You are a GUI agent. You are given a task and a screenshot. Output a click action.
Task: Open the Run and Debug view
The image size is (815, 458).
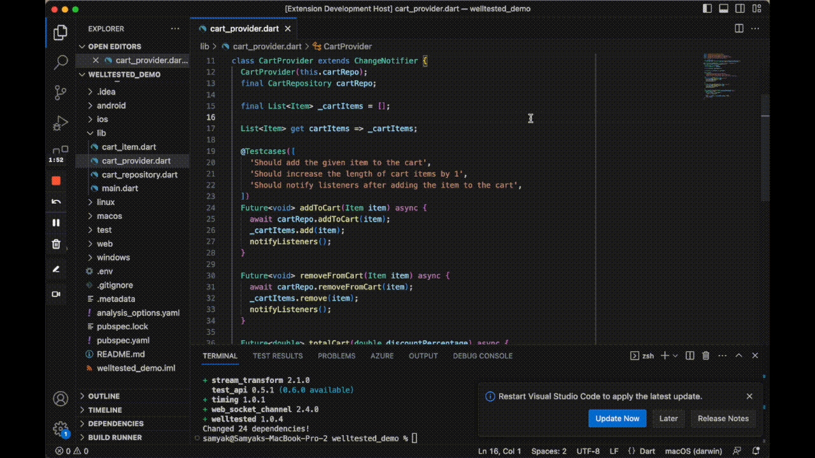click(60, 123)
